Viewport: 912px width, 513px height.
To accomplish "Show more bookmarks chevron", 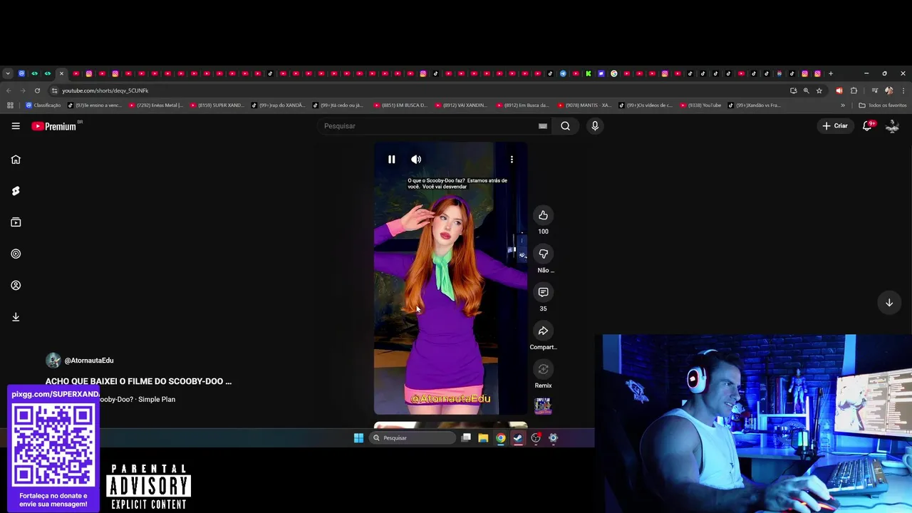I will coord(843,105).
